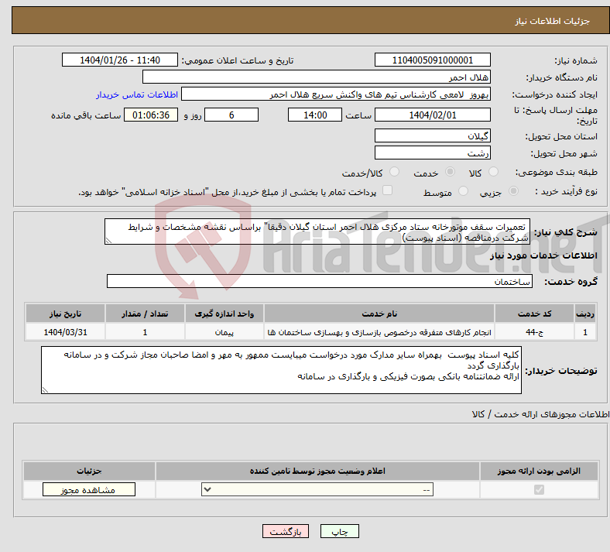Viewport: 610px width, 552px height.
Task: Click the general description text area
Action: coord(317,231)
